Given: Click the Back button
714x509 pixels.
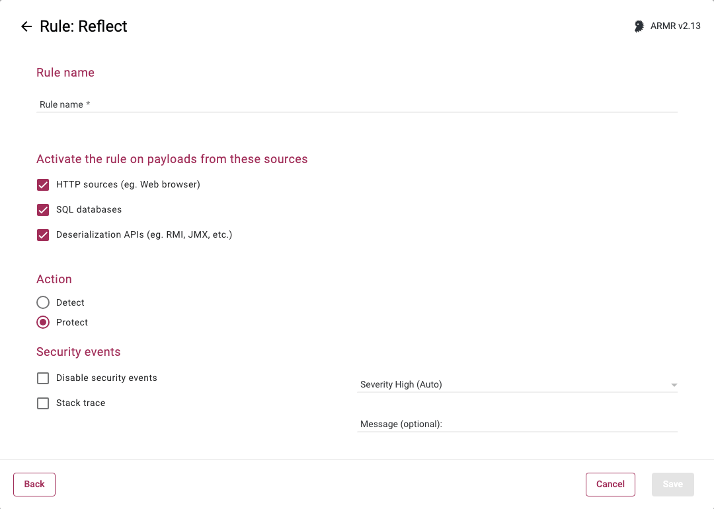Looking at the screenshot, I should 34,485.
